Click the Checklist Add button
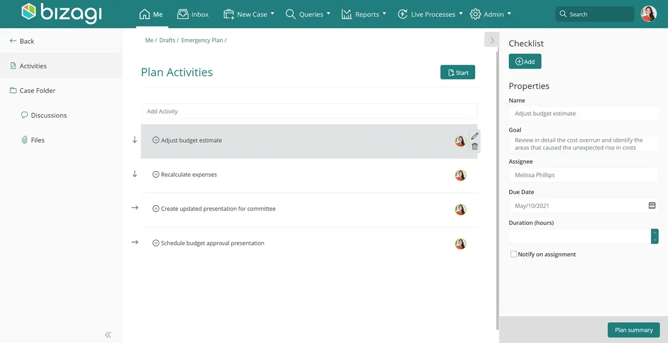668x343 pixels. [x=525, y=61]
